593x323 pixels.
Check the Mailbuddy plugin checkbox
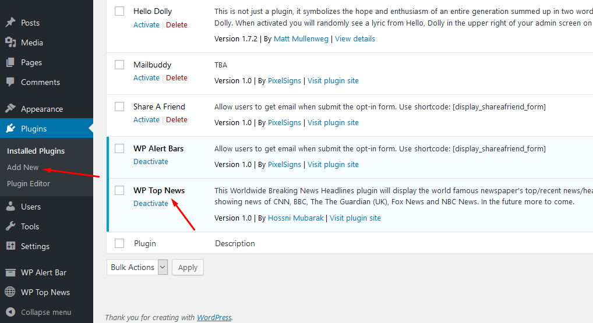(119, 65)
